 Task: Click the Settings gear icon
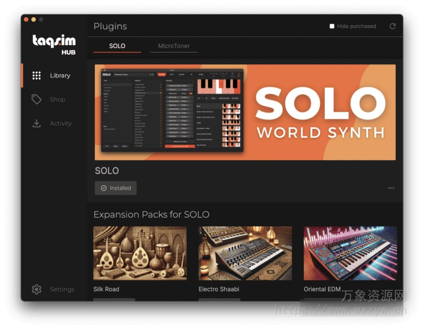click(36, 289)
